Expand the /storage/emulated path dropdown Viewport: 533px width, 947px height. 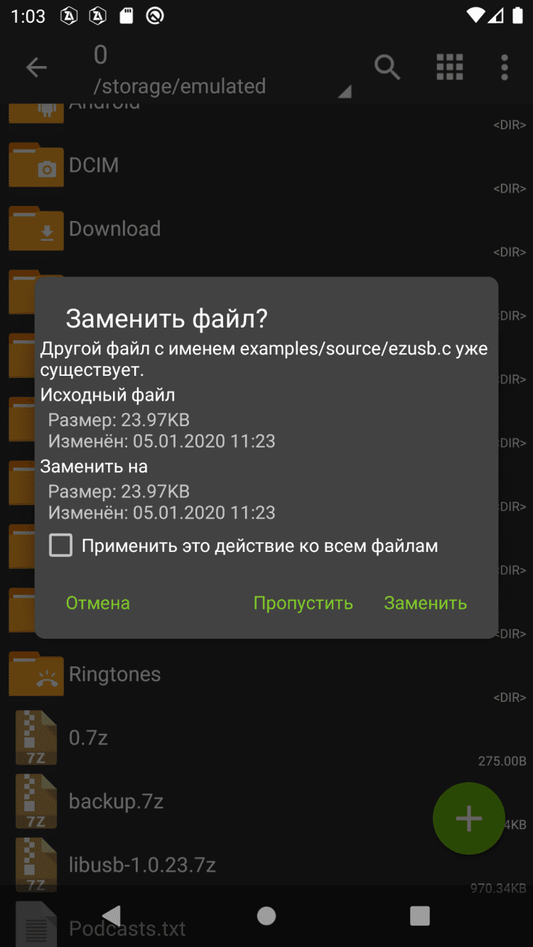(x=345, y=92)
